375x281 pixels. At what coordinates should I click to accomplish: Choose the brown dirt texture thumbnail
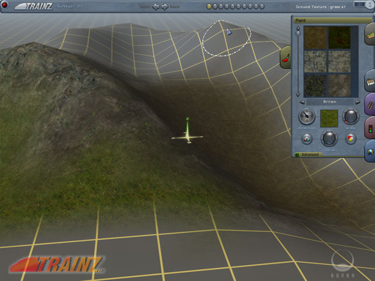click(x=315, y=37)
